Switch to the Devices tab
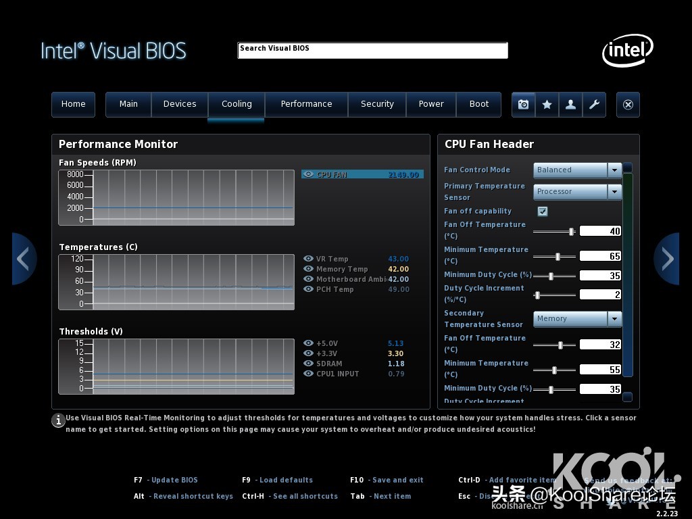This screenshot has width=692, height=519. pyautogui.click(x=180, y=105)
